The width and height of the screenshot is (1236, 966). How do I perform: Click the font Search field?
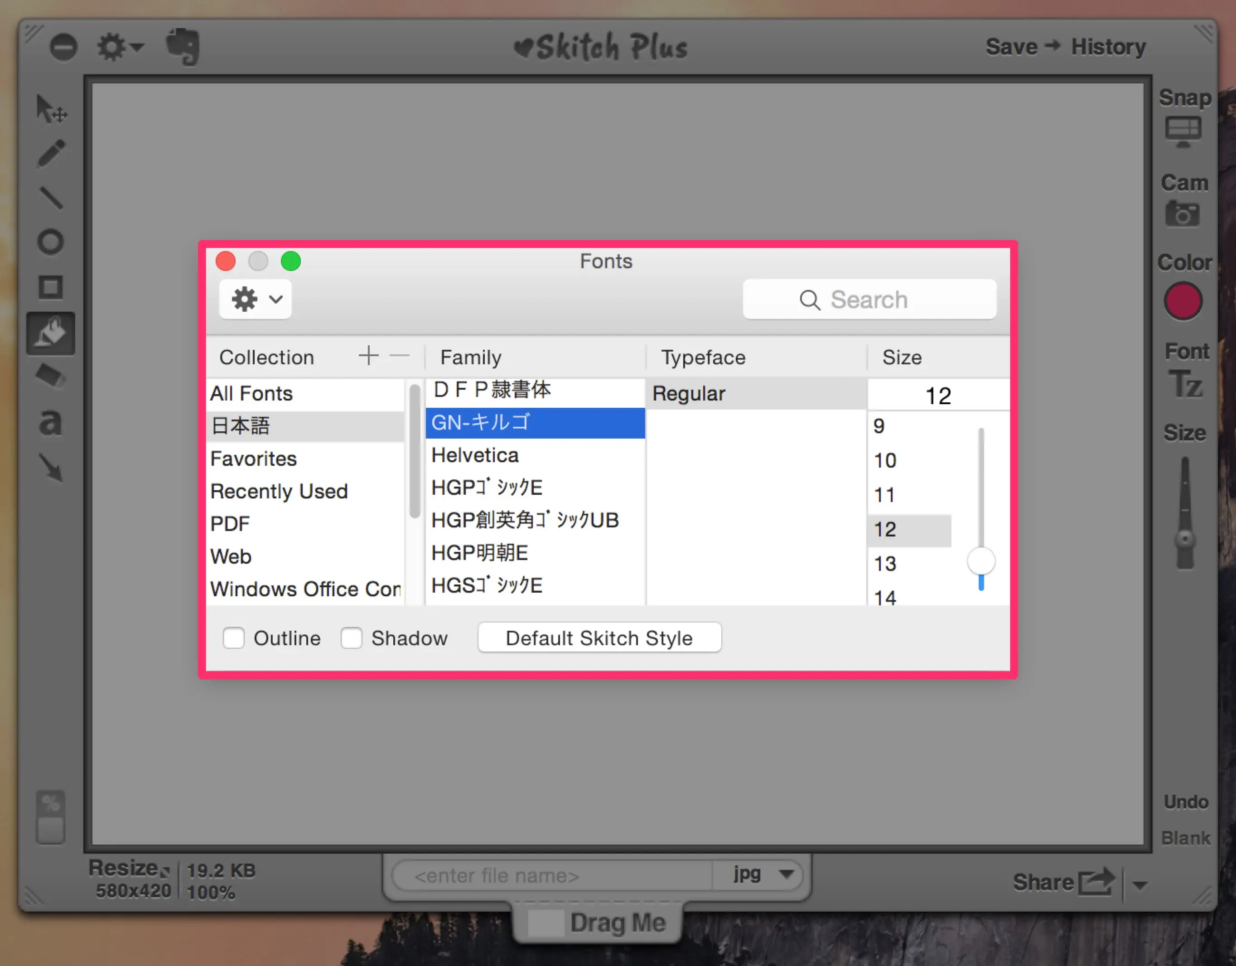tap(869, 299)
